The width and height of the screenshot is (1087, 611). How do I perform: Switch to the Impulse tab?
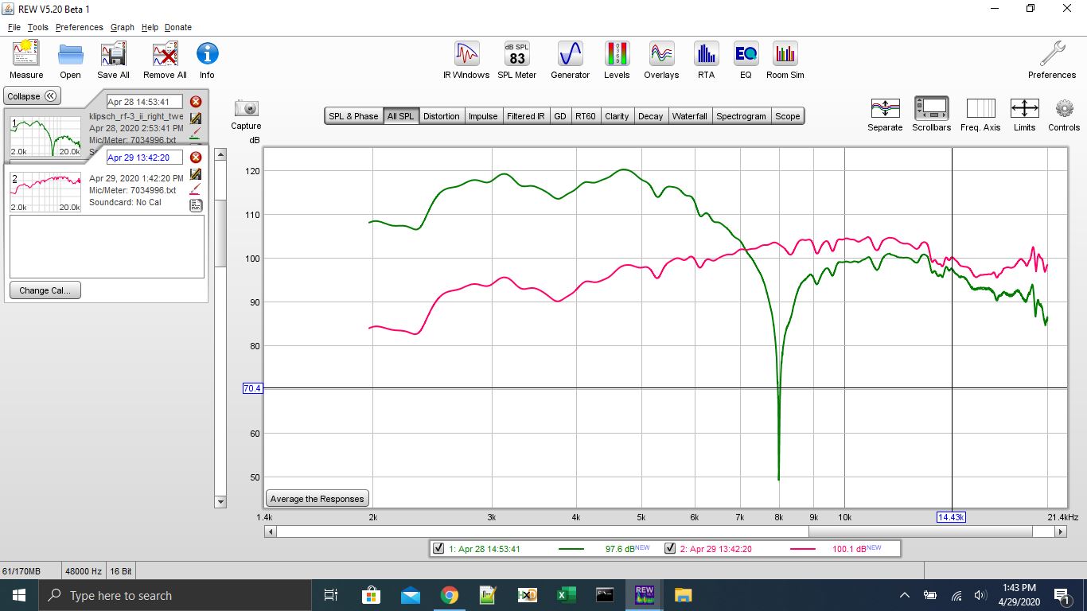pyautogui.click(x=483, y=116)
